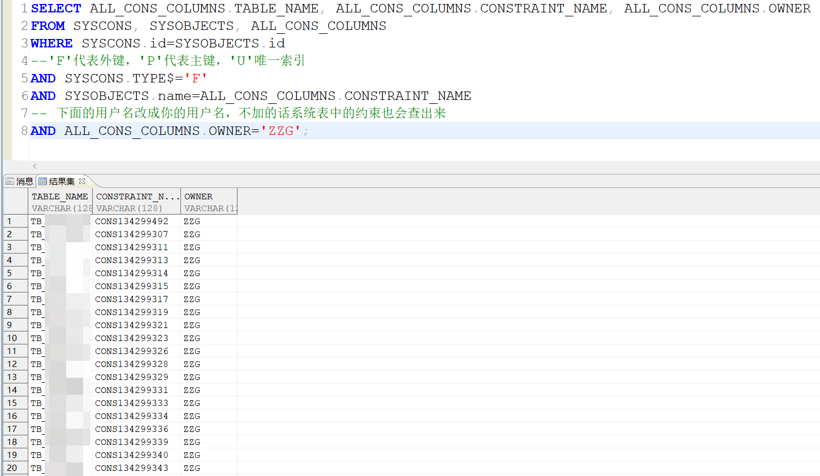Click result row header number 10
The image size is (820, 476).
click(15, 338)
